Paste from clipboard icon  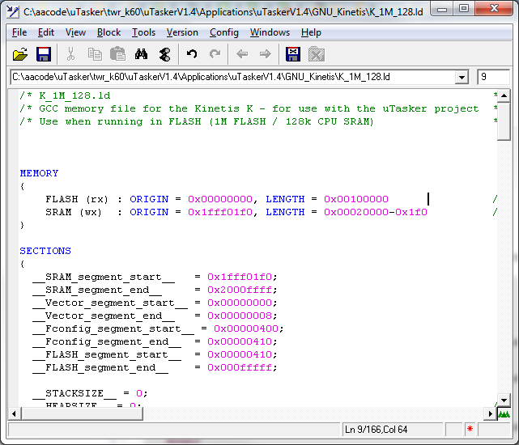(x=117, y=54)
